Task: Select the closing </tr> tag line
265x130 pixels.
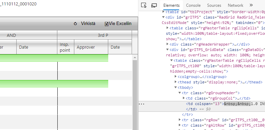Action: point(187,114)
